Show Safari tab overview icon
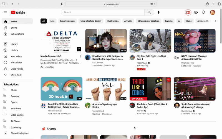Image resolution: width=222 pixels, height=139 pixels. 219,4
